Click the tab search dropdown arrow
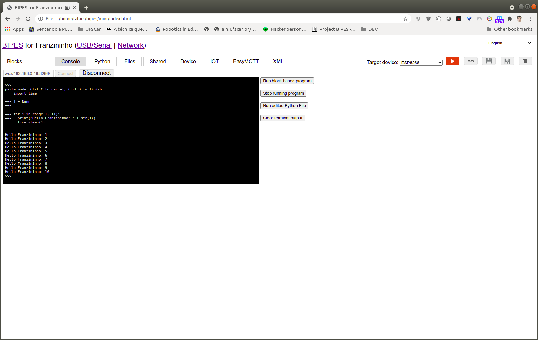Viewport: 538px width, 340px height. [x=512, y=8]
